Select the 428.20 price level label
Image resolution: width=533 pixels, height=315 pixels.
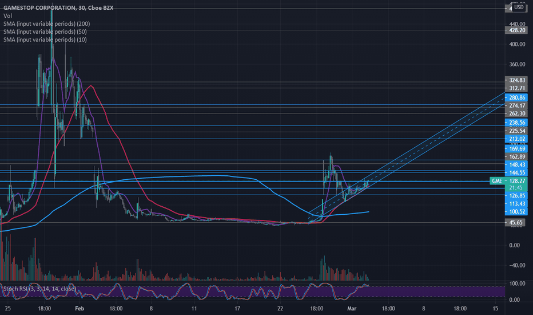[x=516, y=30]
